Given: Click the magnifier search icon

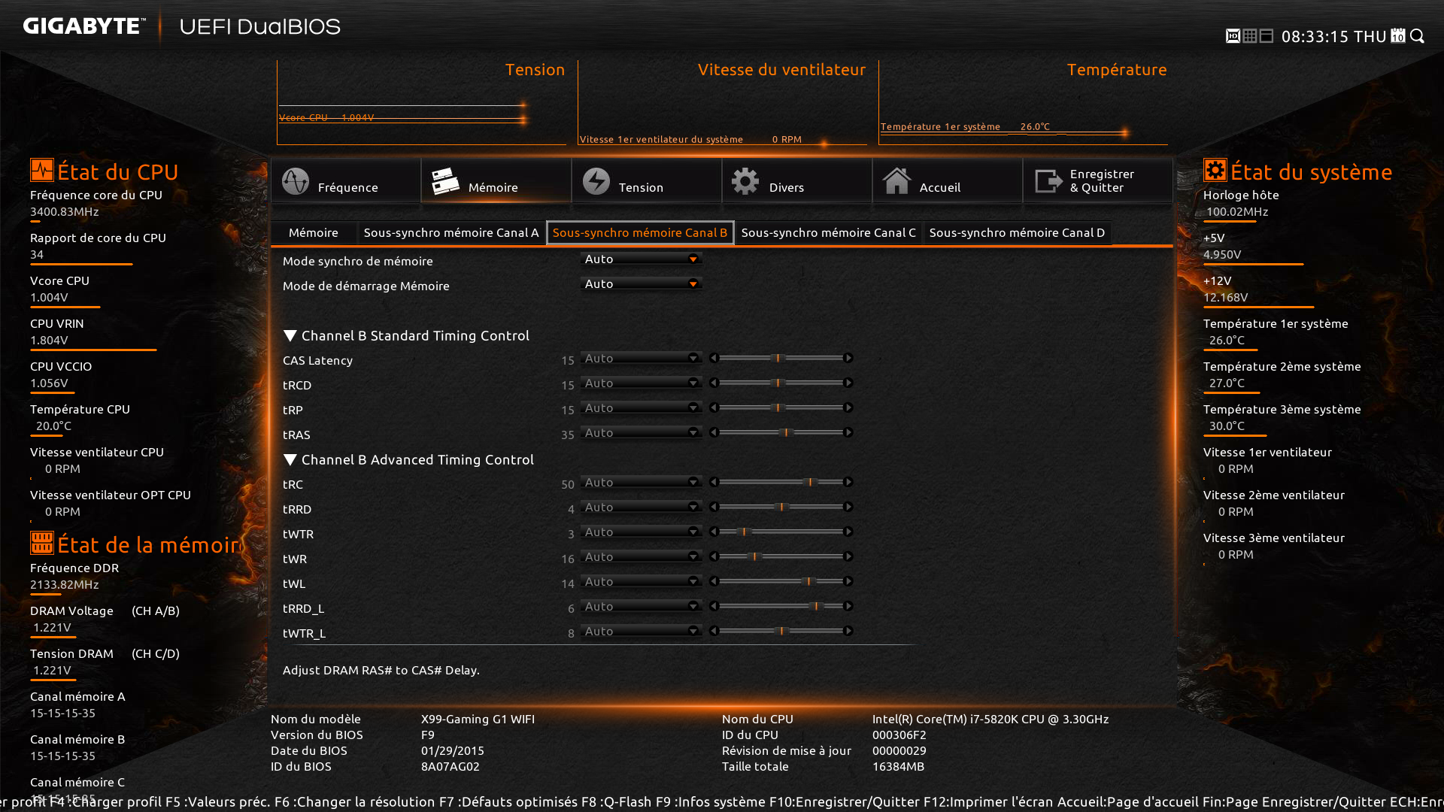Looking at the screenshot, I should coord(1418,36).
